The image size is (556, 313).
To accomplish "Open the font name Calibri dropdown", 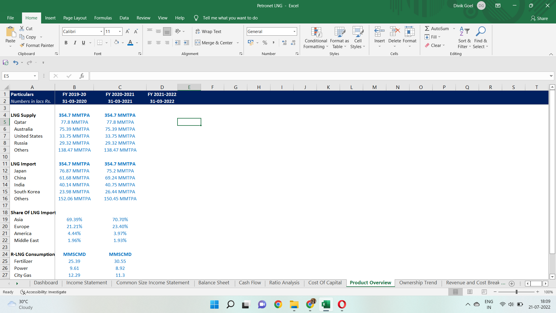I will 101,31.
